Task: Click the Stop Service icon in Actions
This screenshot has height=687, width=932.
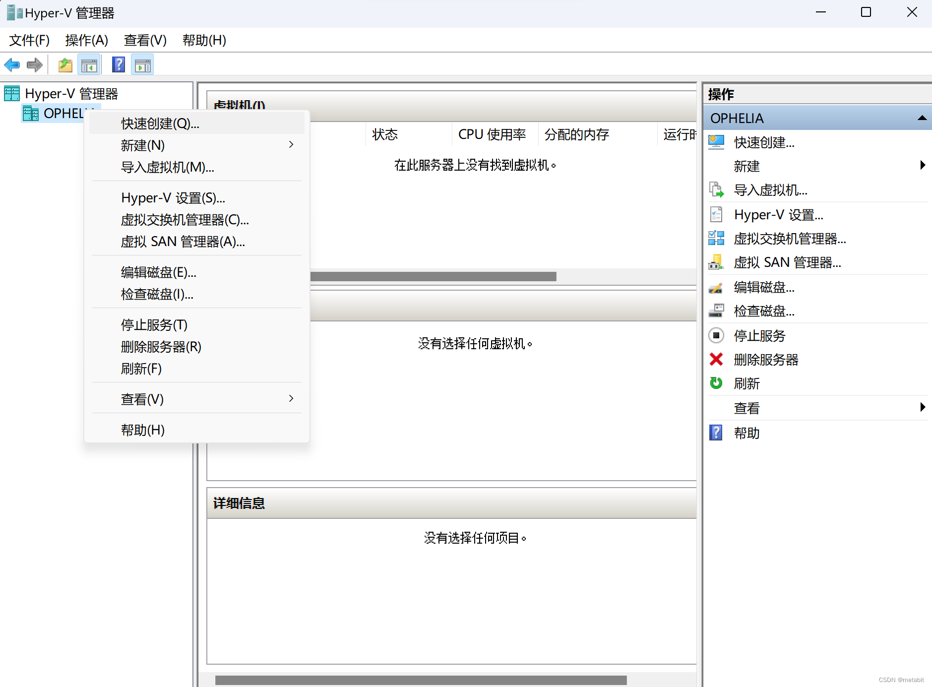Action: [716, 336]
